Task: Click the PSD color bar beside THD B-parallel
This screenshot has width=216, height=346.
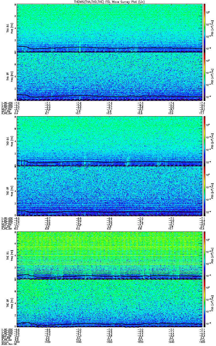Action: pos(205,190)
